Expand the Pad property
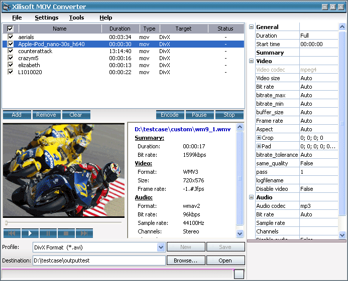 click(259, 146)
